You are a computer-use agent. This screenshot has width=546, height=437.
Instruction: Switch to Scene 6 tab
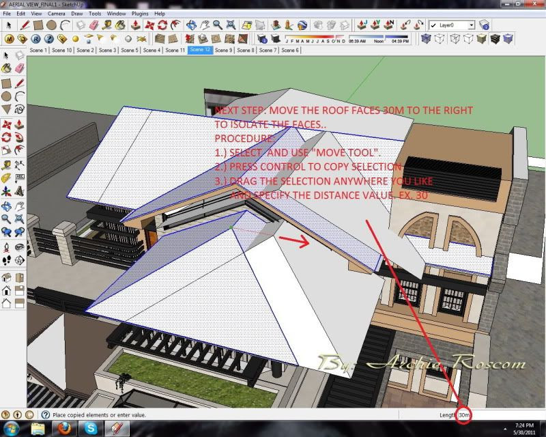[290, 50]
